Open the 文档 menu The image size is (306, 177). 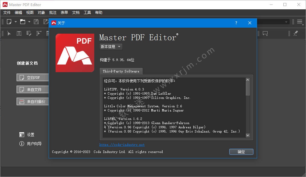point(76,13)
